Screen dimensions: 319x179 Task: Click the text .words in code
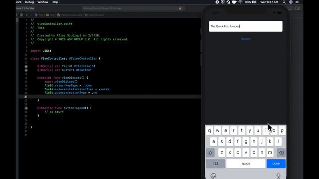click(x=104, y=89)
